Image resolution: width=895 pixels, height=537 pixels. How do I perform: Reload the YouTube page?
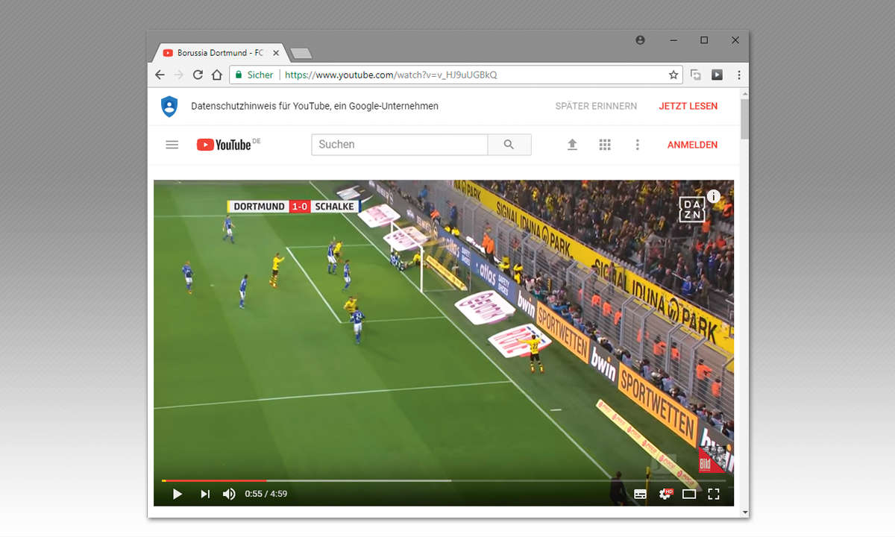point(198,75)
